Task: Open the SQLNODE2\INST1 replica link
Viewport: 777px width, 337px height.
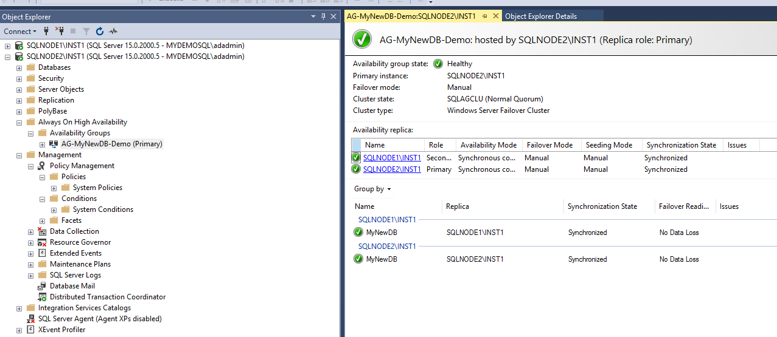Action: (x=392, y=169)
